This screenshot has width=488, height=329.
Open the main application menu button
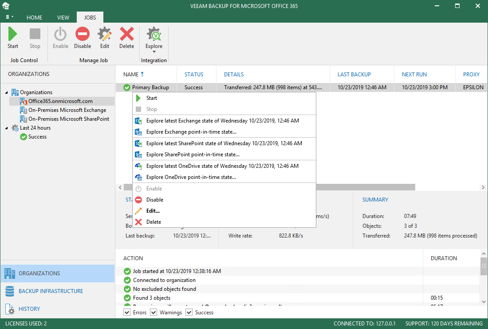pos(9,17)
